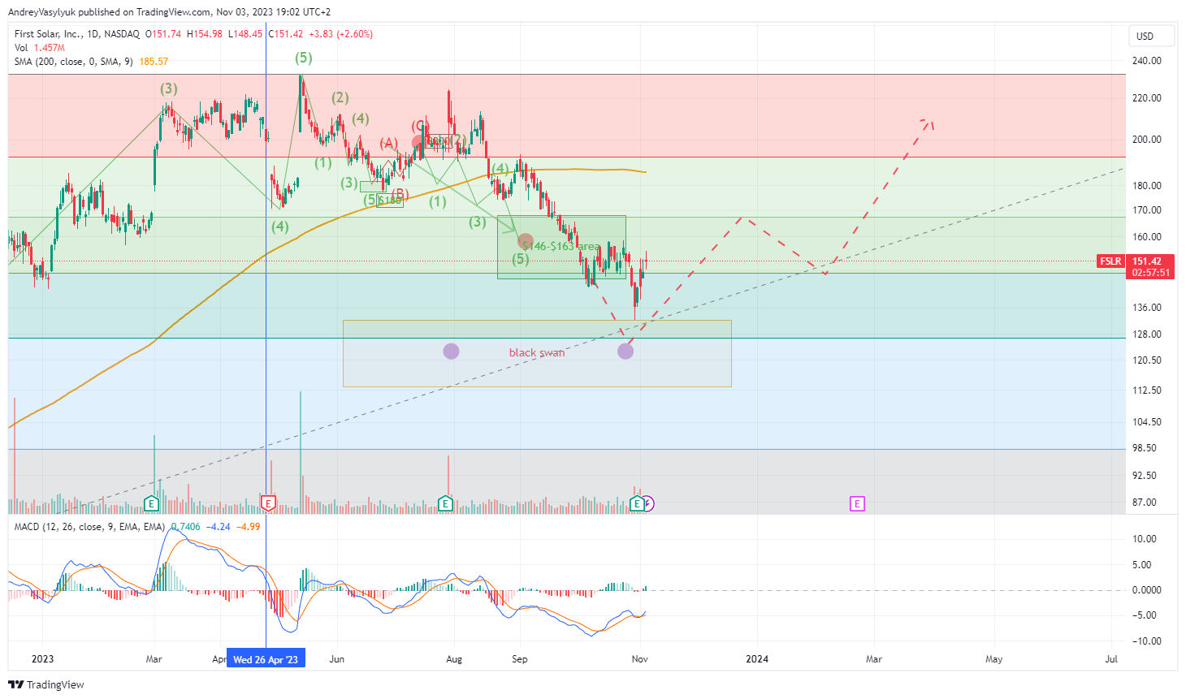Click the Sep label on the time axis

(520, 659)
